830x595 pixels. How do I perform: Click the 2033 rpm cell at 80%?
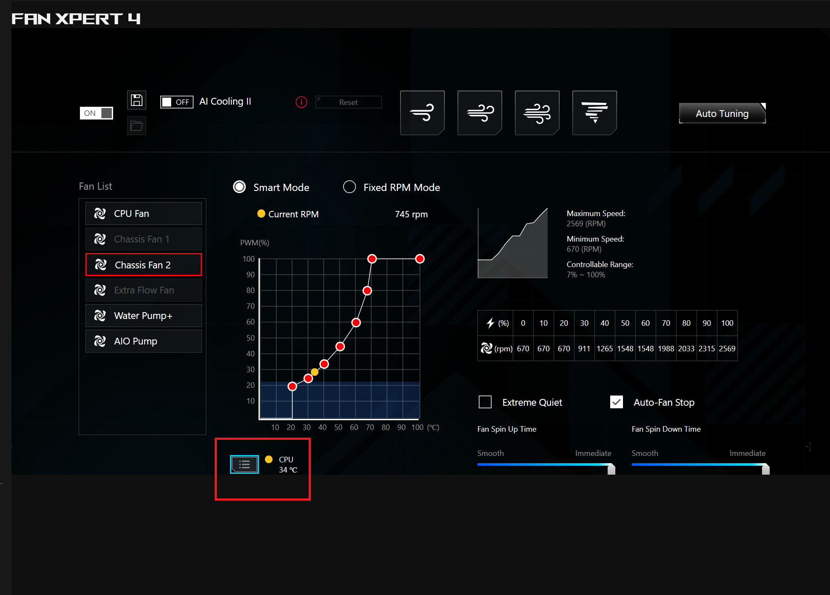(x=686, y=348)
